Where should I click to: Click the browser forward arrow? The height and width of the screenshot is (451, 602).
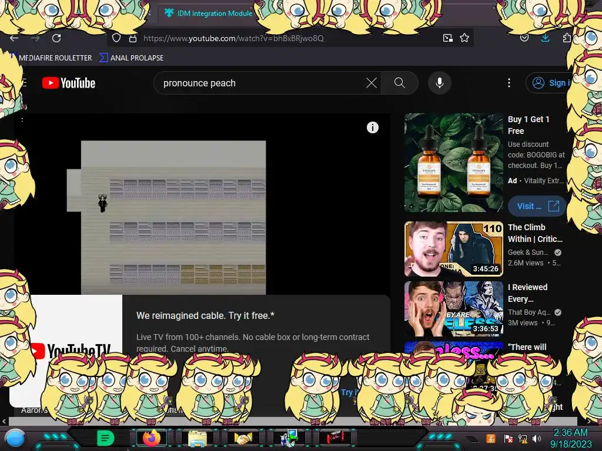(x=35, y=38)
